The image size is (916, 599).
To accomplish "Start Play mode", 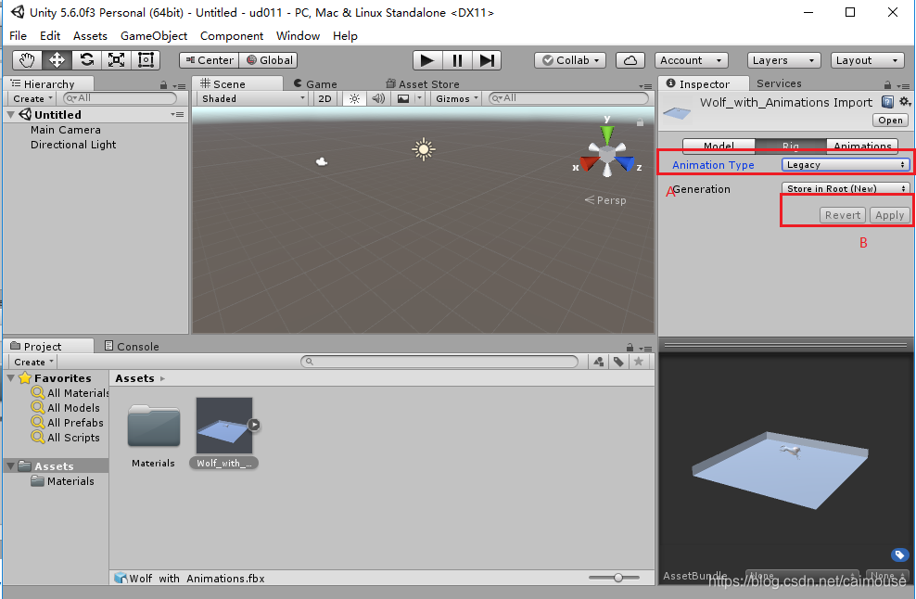I will click(x=427, y=60).
